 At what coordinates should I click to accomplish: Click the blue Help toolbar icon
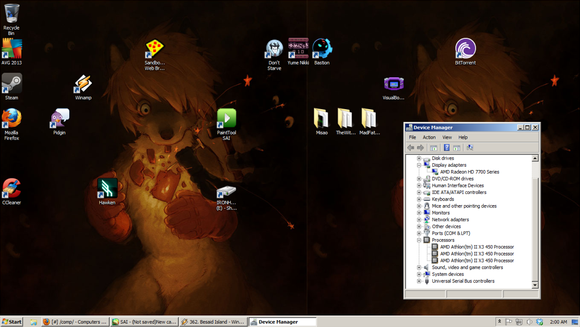447,148
